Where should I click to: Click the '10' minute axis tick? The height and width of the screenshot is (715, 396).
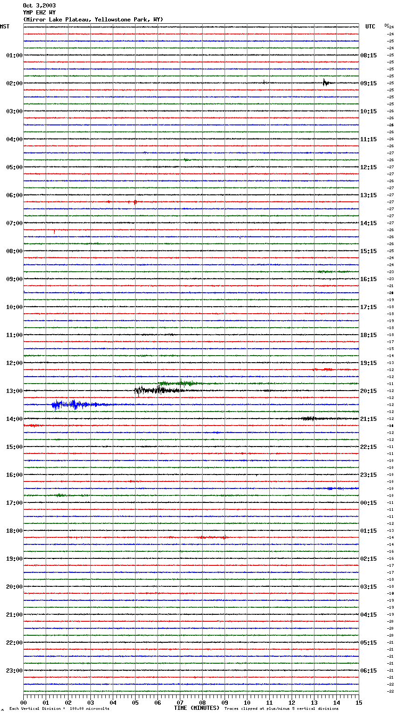point(247,702)
